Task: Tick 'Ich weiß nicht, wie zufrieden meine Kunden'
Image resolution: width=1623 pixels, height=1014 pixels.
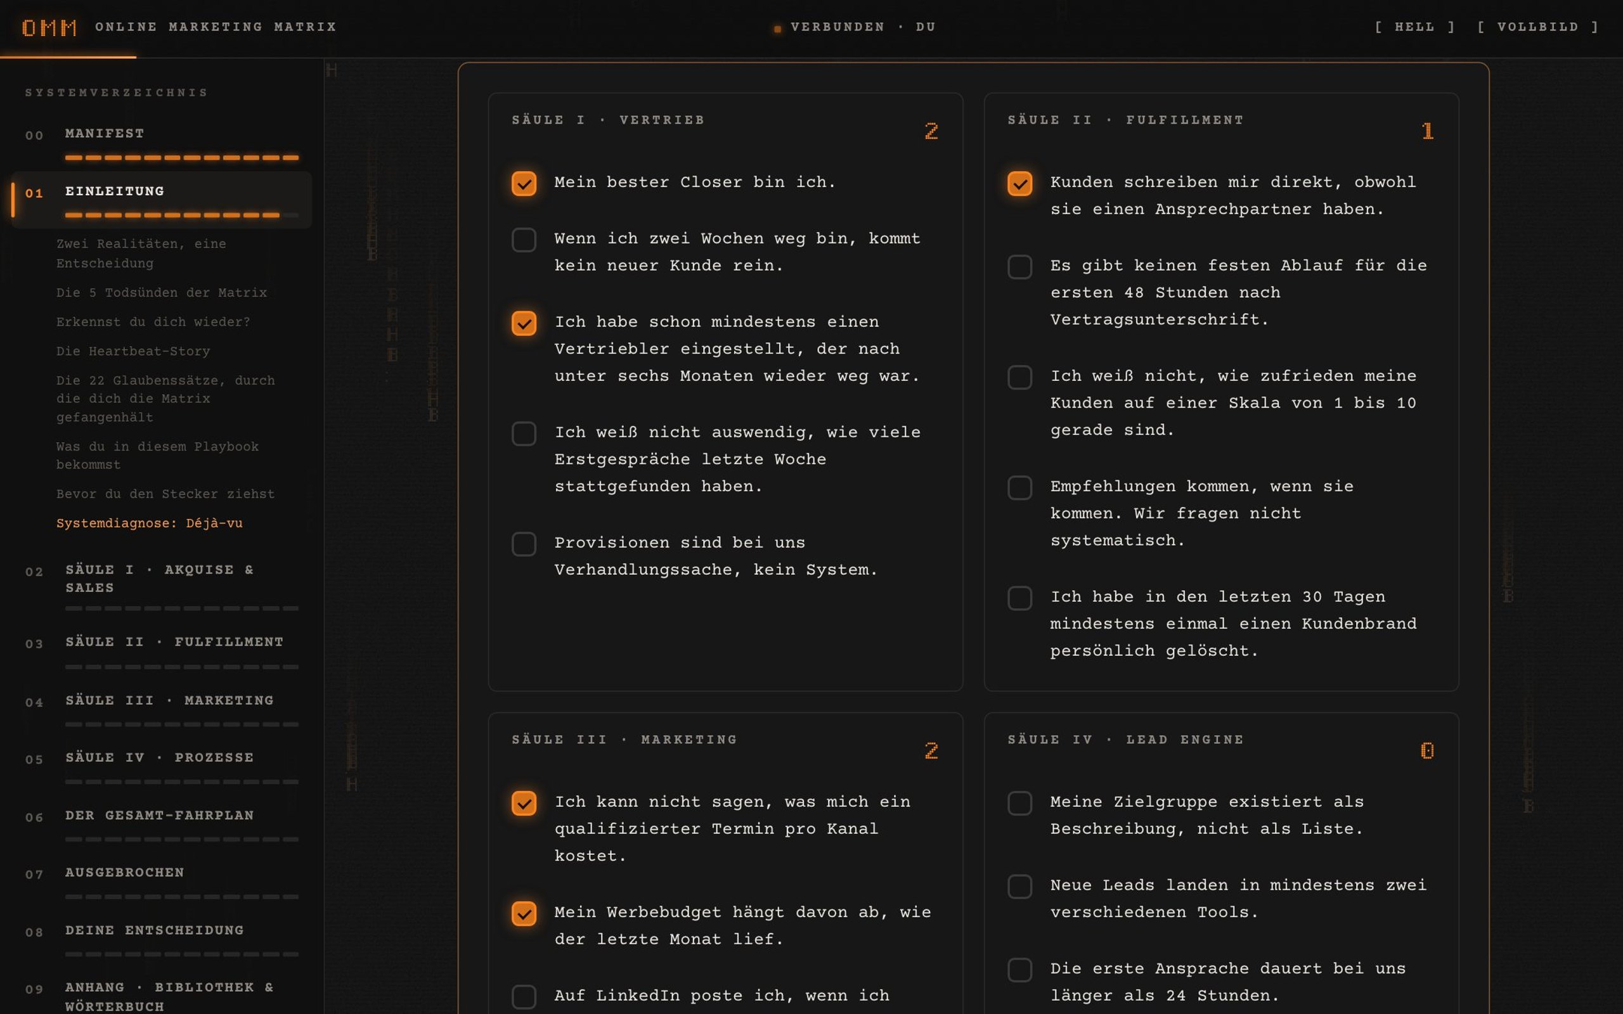Action: tap(1019, 377)
